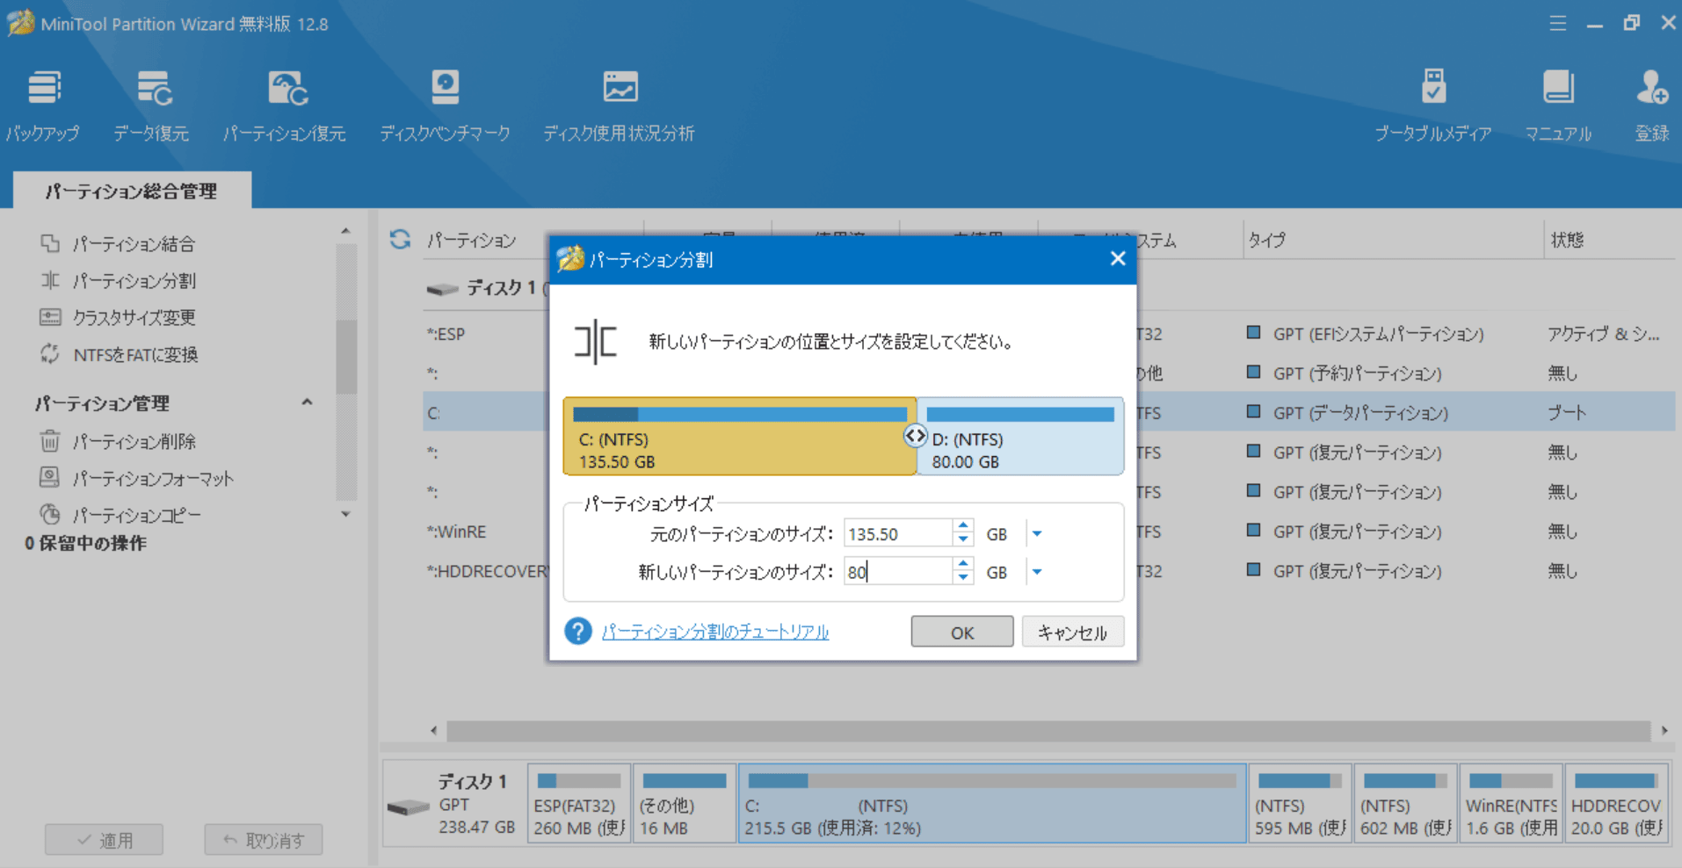Focus the original partition size field
The image size is (1682, 868).
[897, 533]
